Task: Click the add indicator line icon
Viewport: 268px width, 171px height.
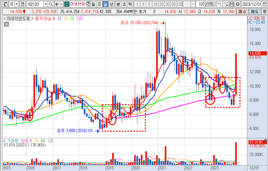Action: (x=226, y=4)
